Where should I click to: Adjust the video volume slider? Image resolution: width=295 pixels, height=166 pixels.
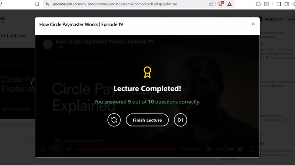click(x=224, y=149)
